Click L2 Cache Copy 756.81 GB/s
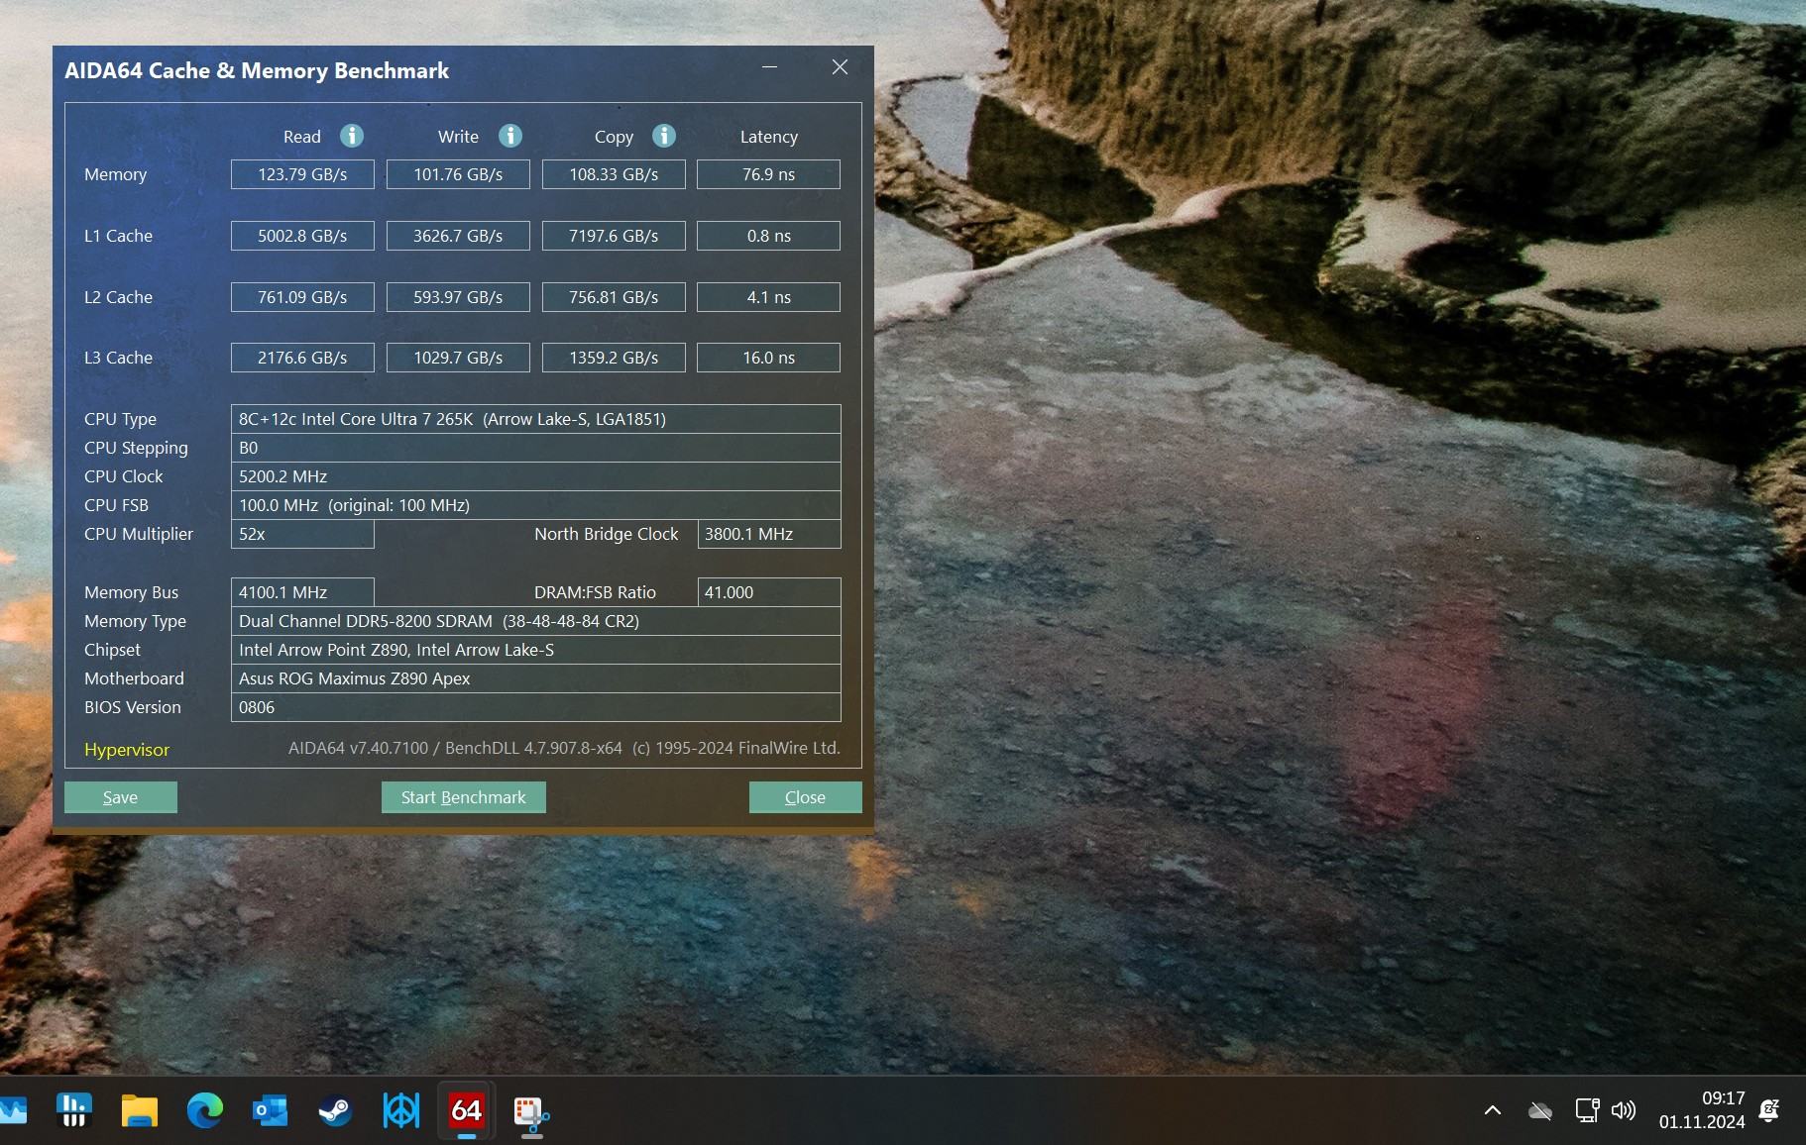Screen dimensions: 1806x1145 click(x=614, y=297)
